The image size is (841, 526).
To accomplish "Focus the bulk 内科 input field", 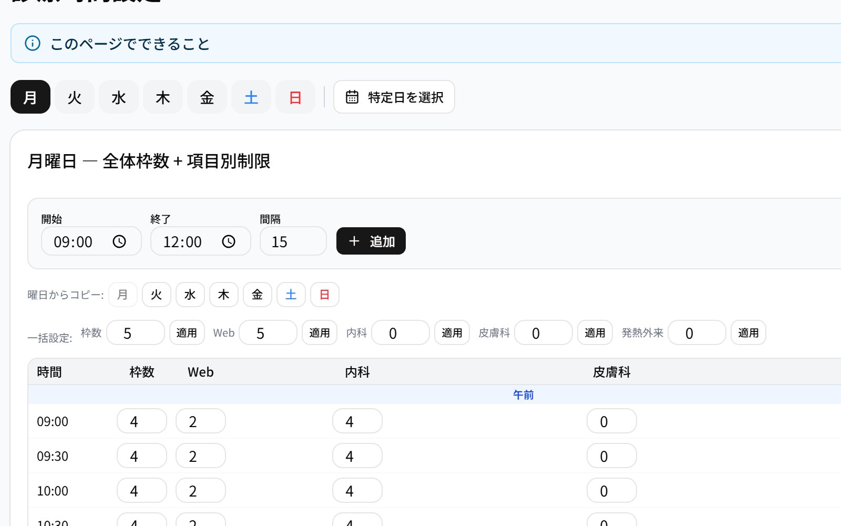I will 401,332.
